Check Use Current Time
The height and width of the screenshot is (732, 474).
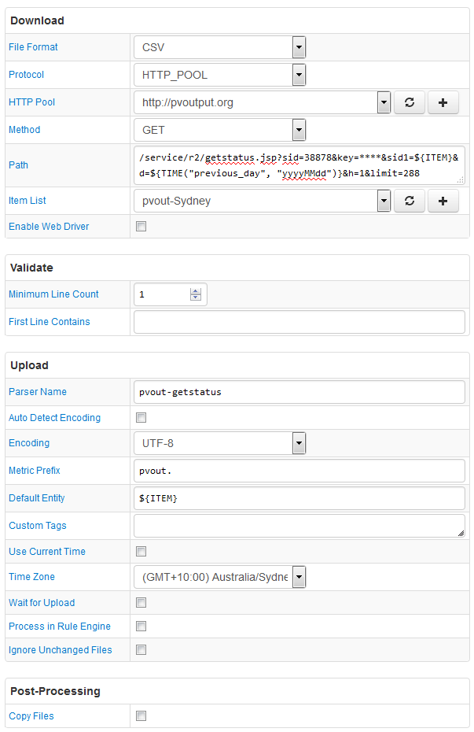(x=141, y=551)
